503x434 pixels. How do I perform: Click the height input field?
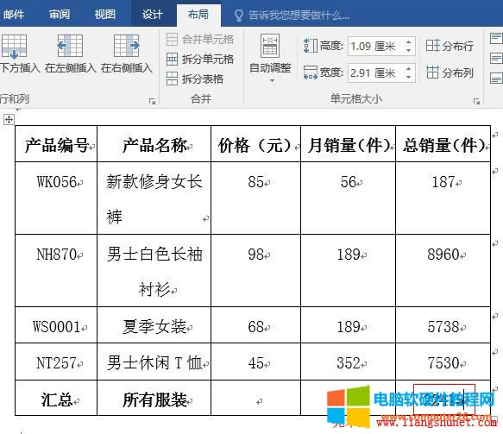(381, 47)
